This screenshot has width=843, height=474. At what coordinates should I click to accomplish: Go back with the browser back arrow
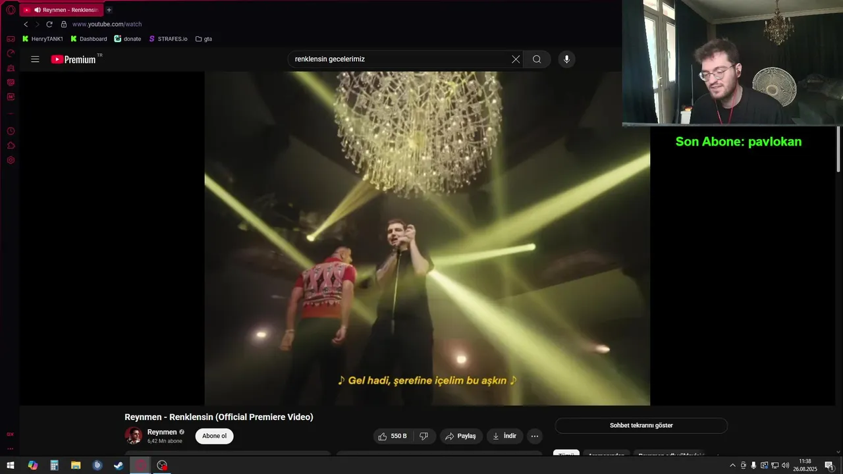click(26, 24)
